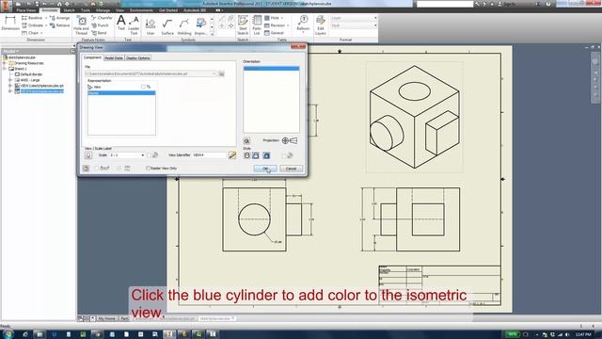Open the Component dialog tab

tap(92, 57)
